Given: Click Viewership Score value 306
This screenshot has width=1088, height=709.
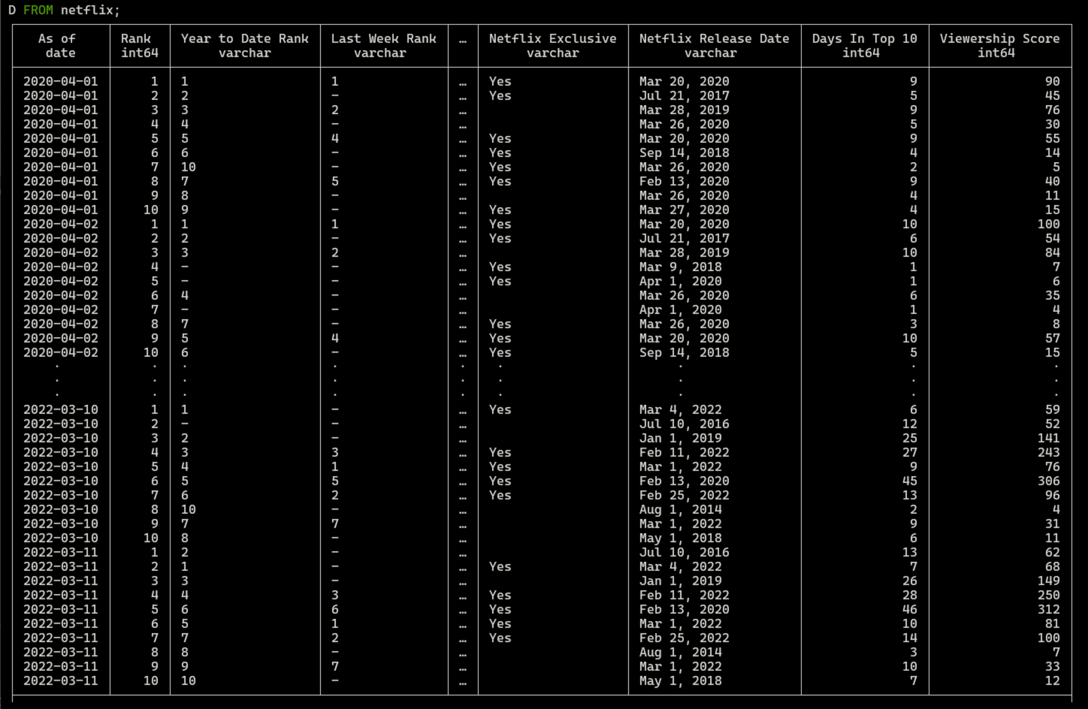Looking at the screenshot, I should tap(1048, 481).
